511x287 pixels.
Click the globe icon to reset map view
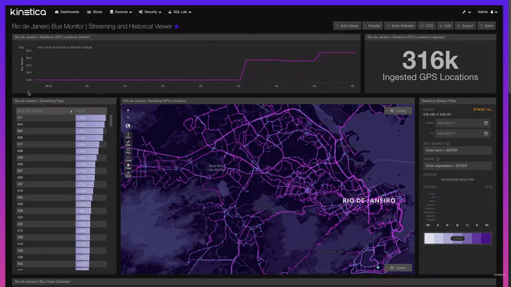point(128,126)
